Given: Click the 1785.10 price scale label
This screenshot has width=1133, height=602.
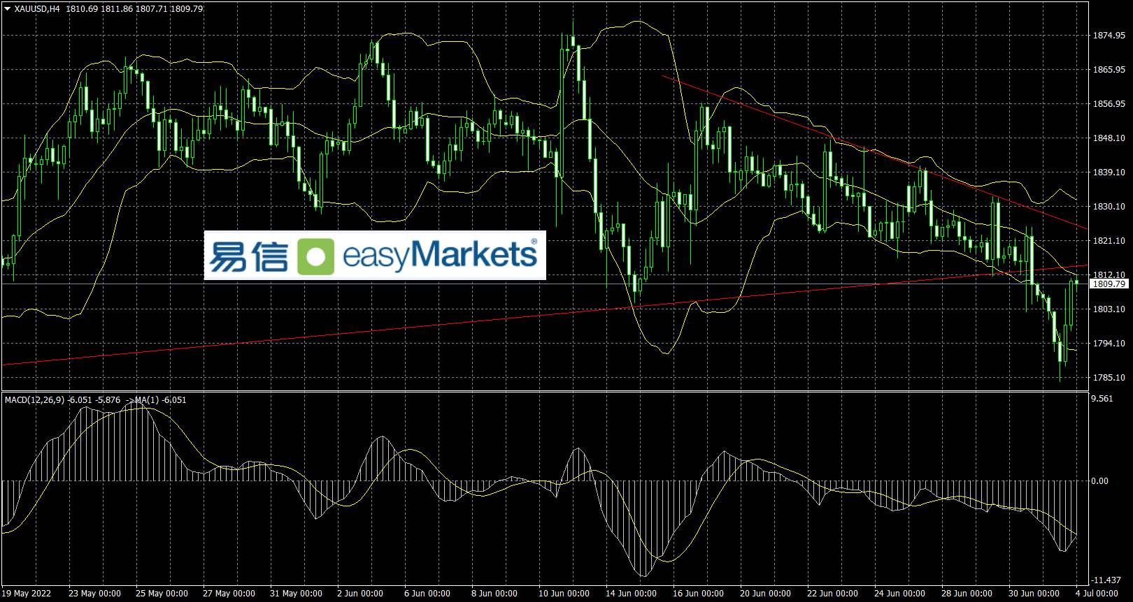Looking at the screenshot, I should pyautogui.click(x=1109, y=378).
